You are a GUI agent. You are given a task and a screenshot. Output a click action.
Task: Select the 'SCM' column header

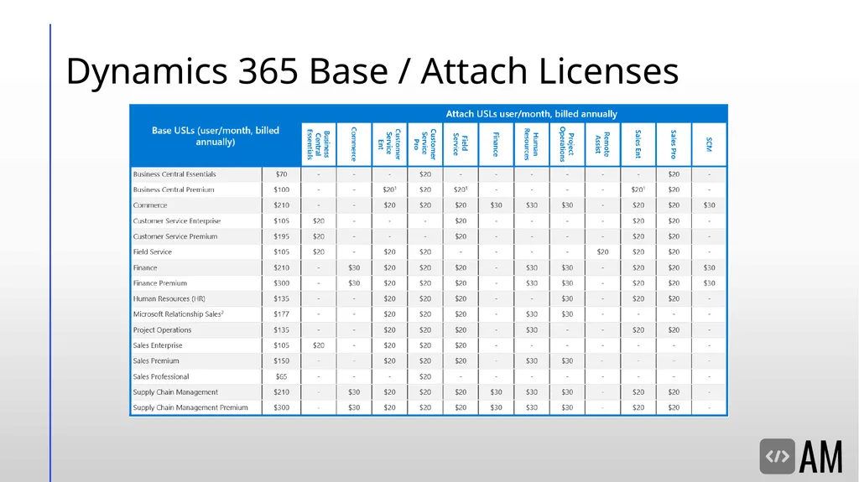pos(710,144)
